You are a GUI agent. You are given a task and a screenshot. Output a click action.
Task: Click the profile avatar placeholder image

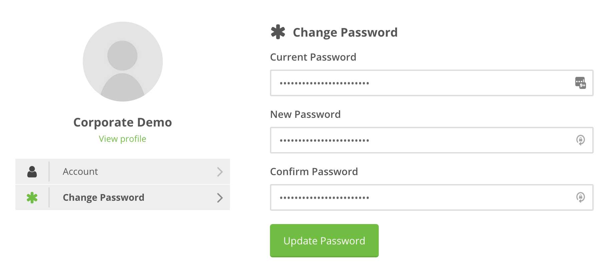(x=123, y=62)
